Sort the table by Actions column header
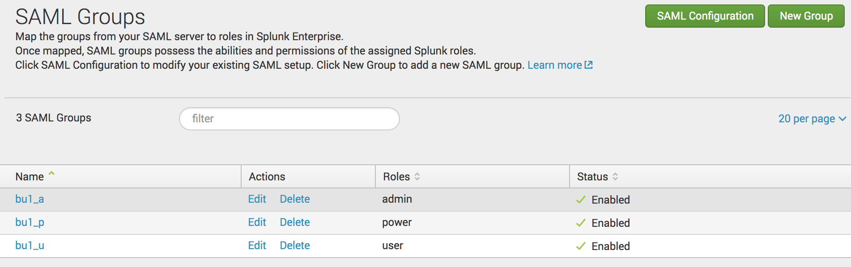Screen dimensions: 851x267 [x=267, y=177]
